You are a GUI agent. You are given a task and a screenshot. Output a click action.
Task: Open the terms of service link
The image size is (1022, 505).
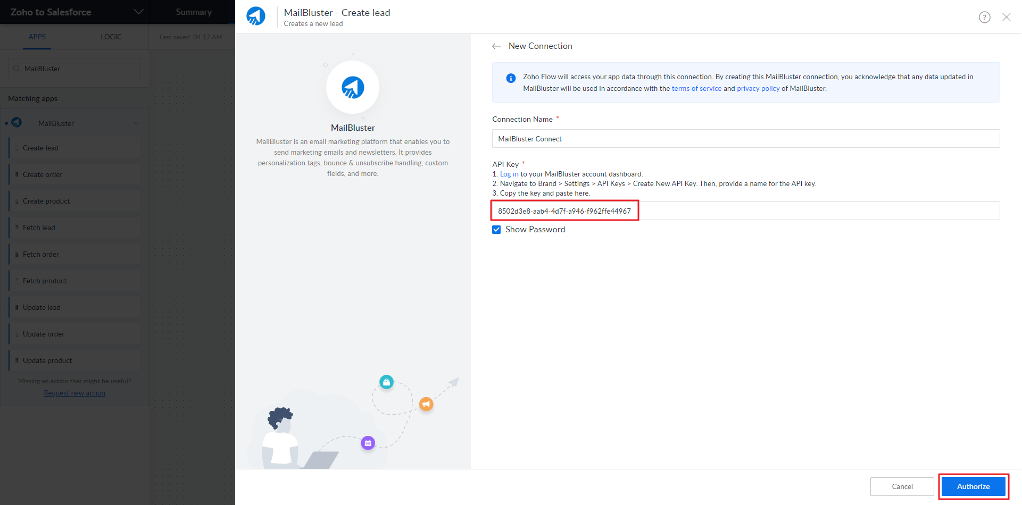[x=696, y=89]
